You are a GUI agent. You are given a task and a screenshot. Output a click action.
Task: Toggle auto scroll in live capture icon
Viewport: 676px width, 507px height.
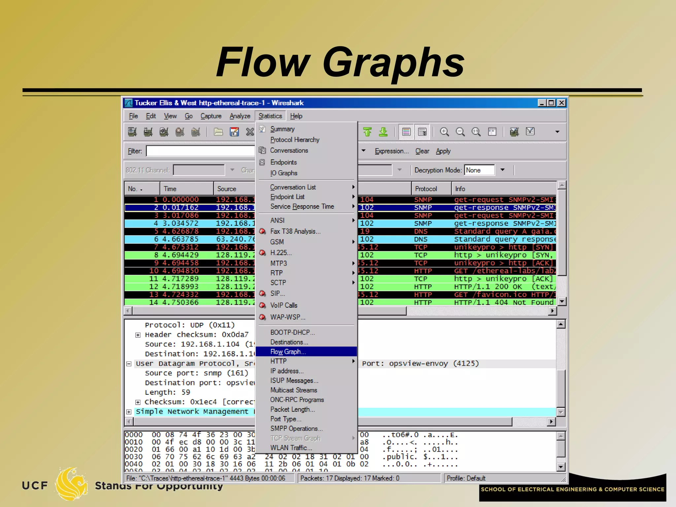pyautogui.click(x=422, y=132)
